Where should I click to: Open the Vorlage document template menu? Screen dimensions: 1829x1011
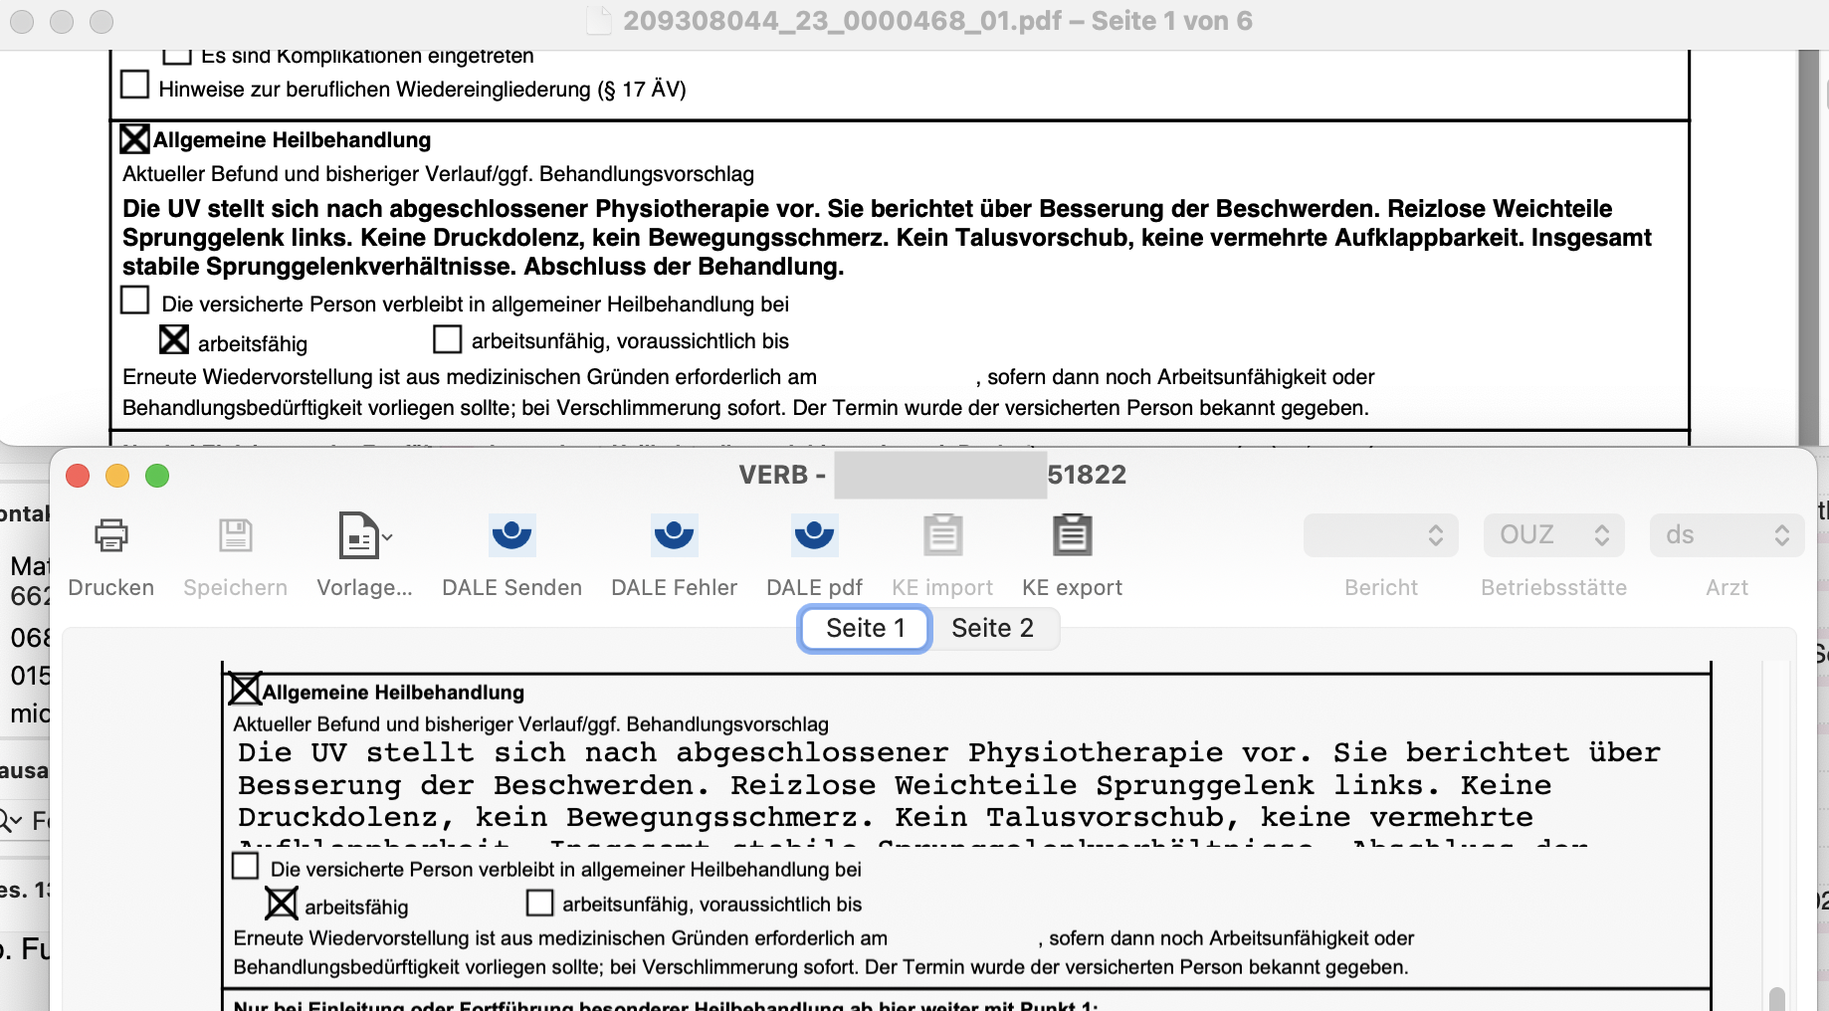(364, 535)
